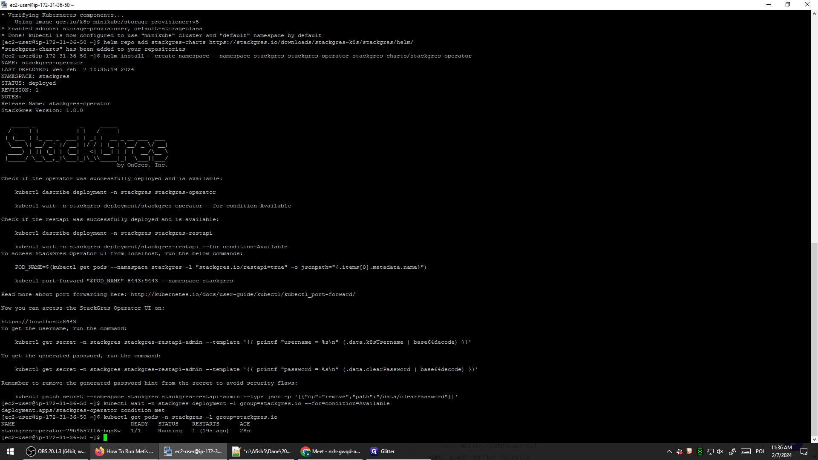The width and height of the screenshot is (818, 460).
Task: Click the 'REVISION: 1' line
Action: tap(20, 90)
